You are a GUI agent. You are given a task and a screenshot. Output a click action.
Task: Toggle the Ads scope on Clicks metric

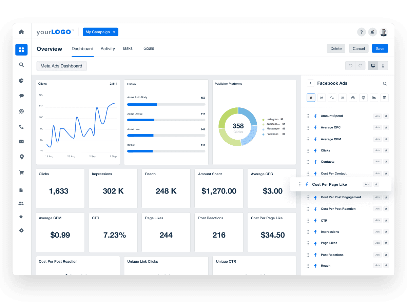[x=377, y=150]
